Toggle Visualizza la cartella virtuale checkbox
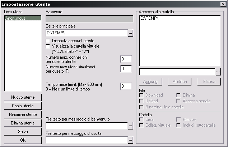 pos(48,46)
